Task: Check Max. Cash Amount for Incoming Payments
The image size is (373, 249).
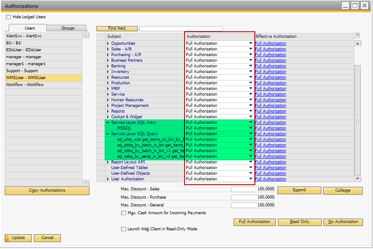Action: tap(124, 213)
